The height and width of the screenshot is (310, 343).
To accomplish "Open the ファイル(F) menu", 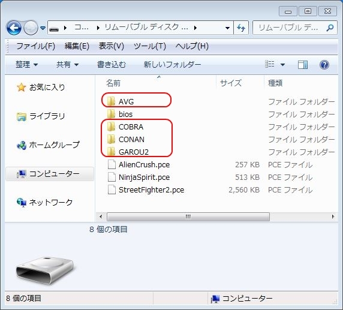I will tap(35, 46).
